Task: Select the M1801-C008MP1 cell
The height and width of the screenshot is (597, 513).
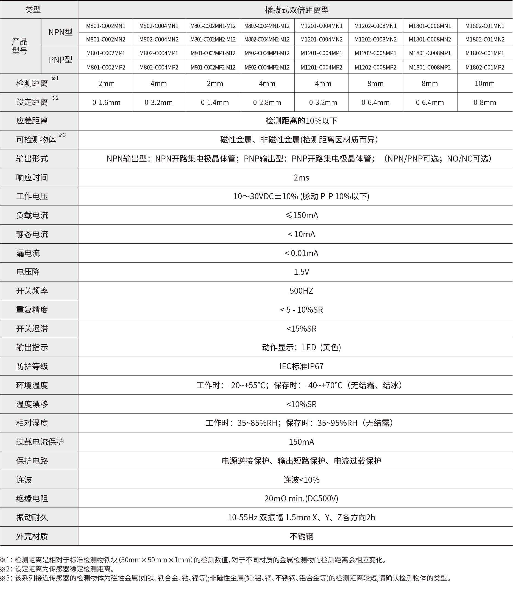Action: [x=430, y=53]
